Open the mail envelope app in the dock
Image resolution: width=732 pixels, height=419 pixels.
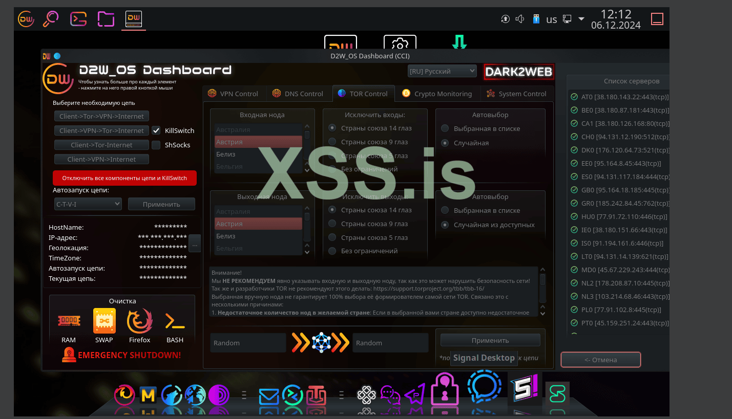point(268,395)
